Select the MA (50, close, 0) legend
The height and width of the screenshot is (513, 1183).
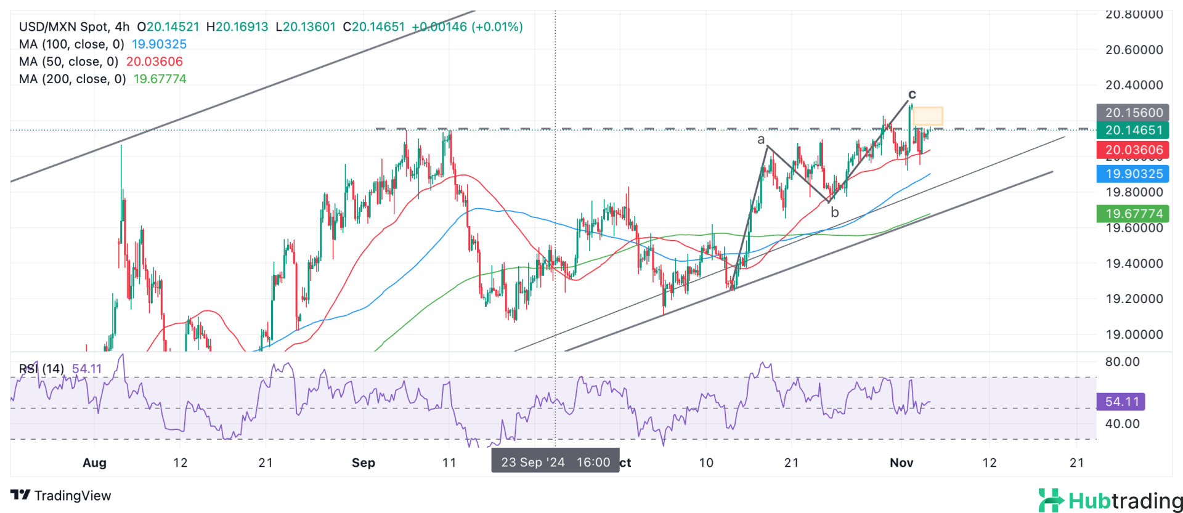[x=68, y=62]
